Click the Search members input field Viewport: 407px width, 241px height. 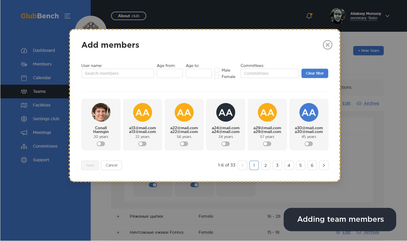(117, 73)
